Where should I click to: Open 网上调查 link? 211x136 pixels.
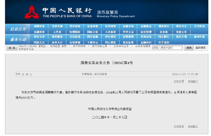pos(111,42)
